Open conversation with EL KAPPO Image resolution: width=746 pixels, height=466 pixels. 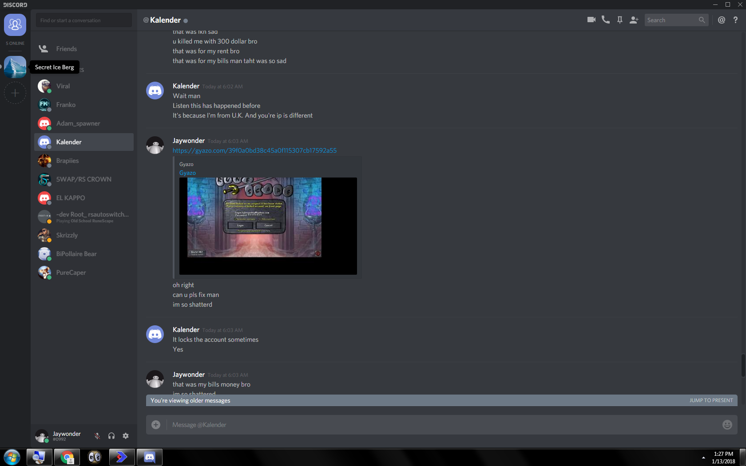[x=84, y=198]
